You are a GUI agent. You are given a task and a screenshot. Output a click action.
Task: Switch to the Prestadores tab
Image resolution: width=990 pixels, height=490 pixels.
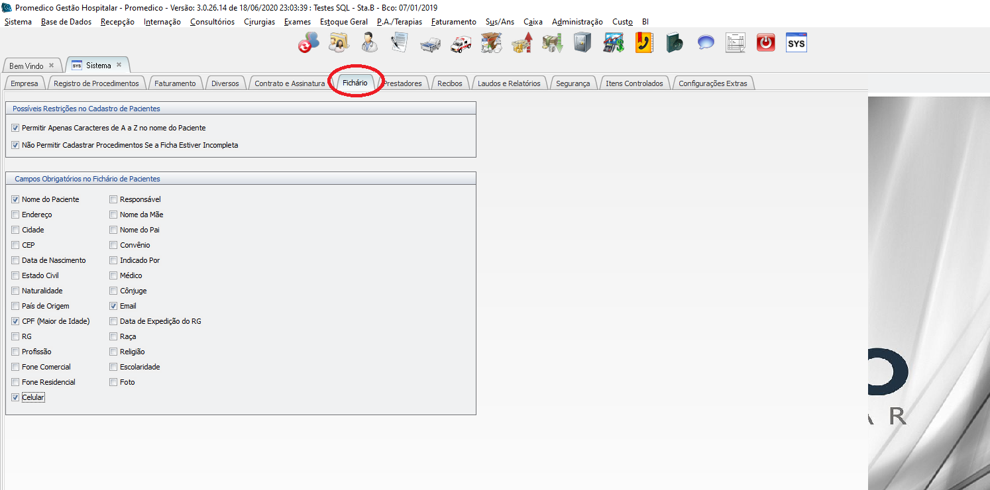tap(403, 83)
